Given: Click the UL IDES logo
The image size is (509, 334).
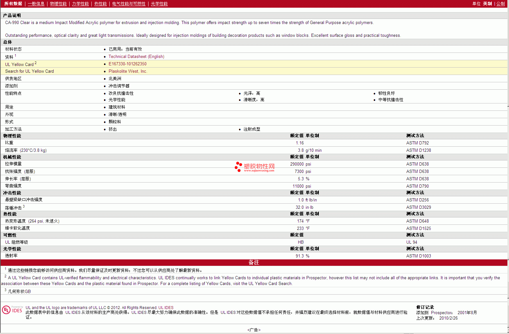Looking at the screenshot, I should 12,310.
